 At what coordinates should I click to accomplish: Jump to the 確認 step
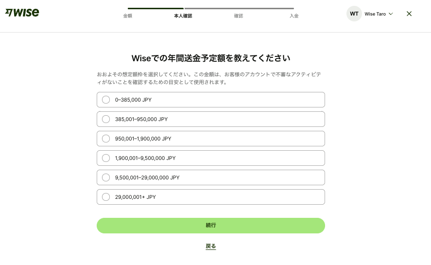point(238,16)
